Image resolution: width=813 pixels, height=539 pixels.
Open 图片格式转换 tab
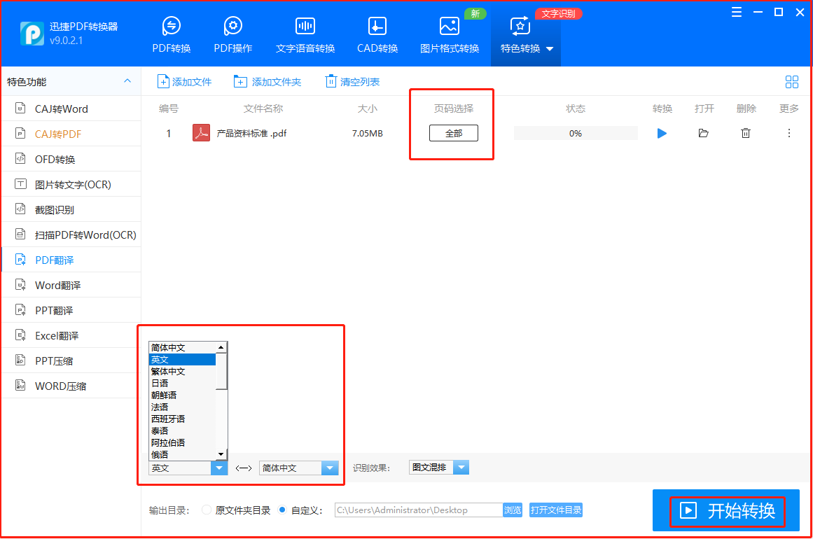450,35
